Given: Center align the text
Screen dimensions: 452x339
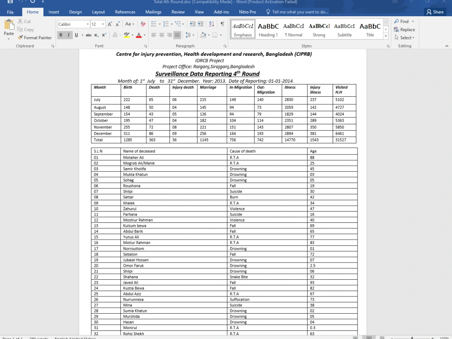Looking at the screenshot, I should tap(162, 35).
